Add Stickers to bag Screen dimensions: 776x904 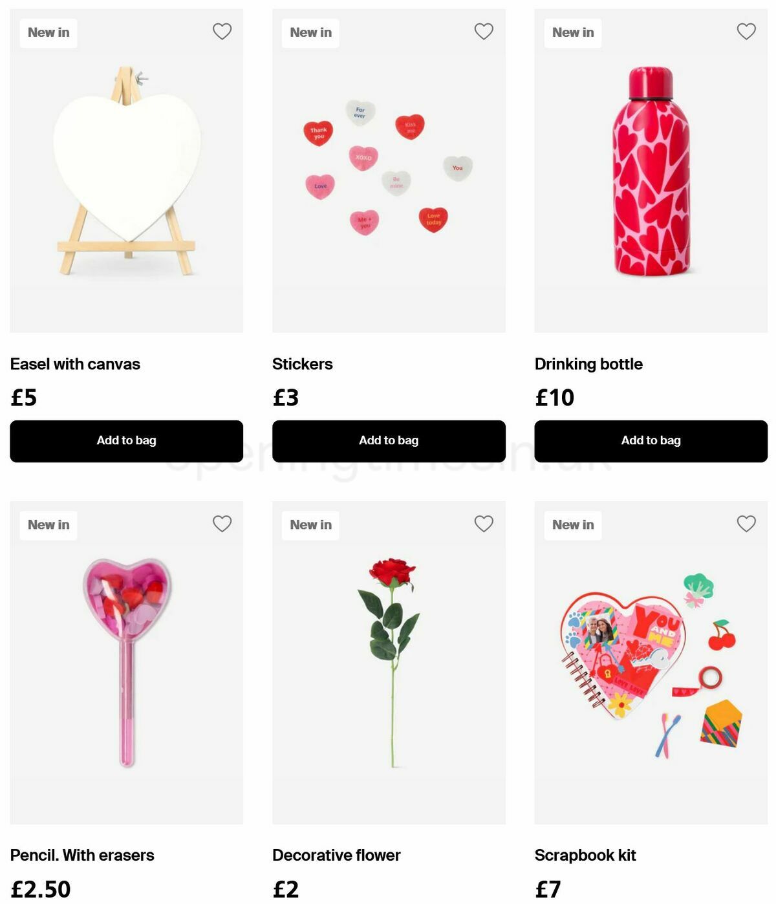coord(389,441)
